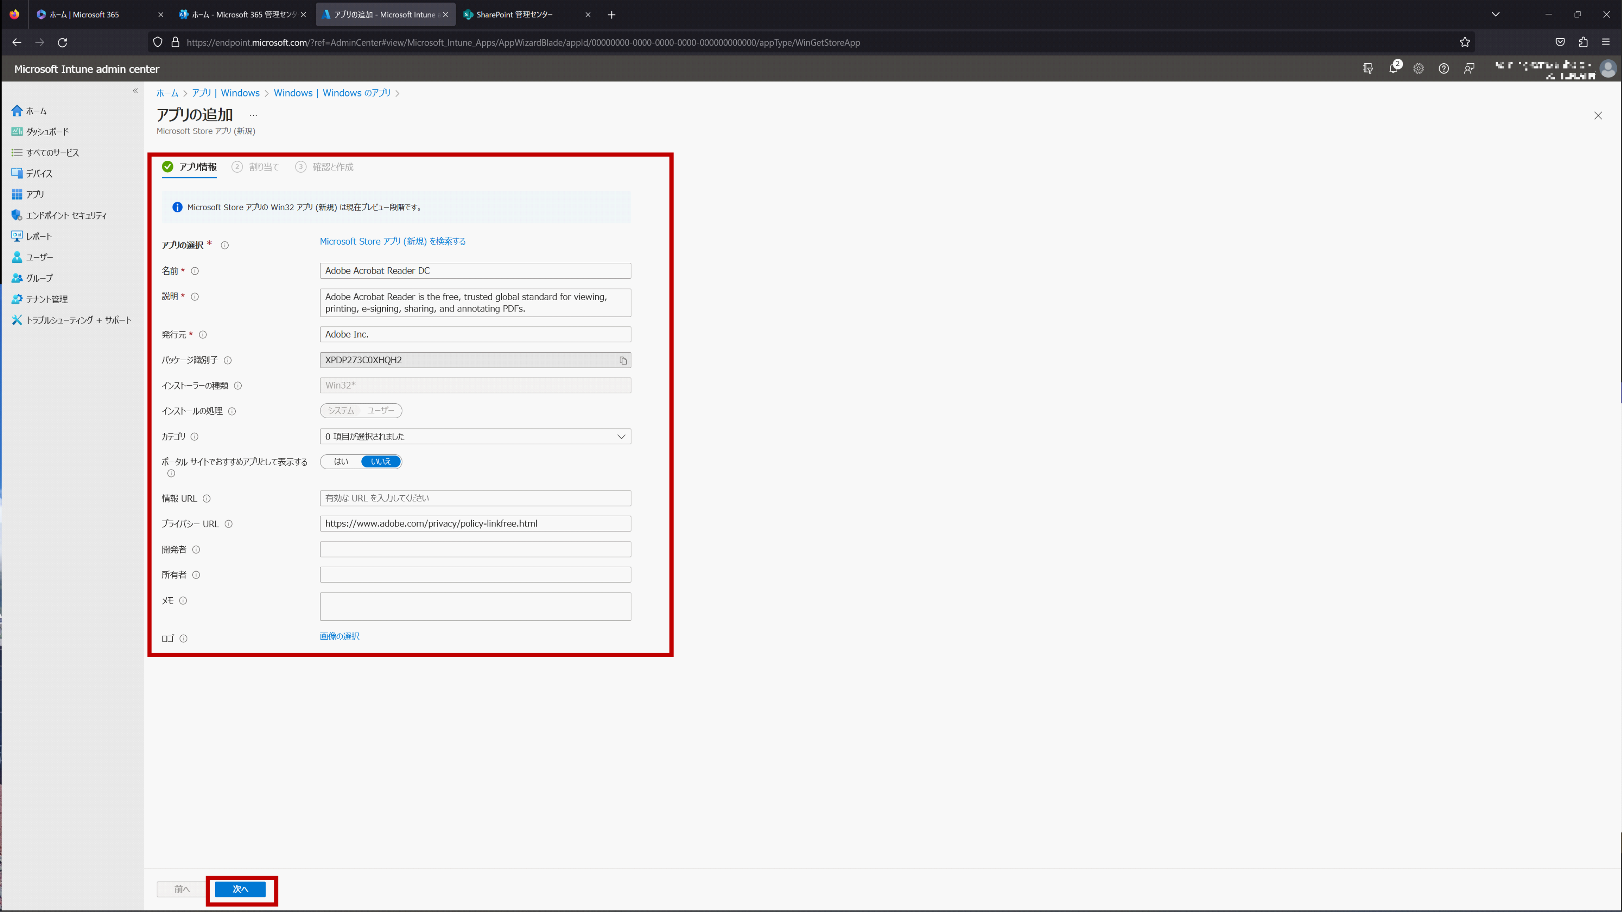Select ユーザー install behavior
The image size is (1622, 912).
381,411
